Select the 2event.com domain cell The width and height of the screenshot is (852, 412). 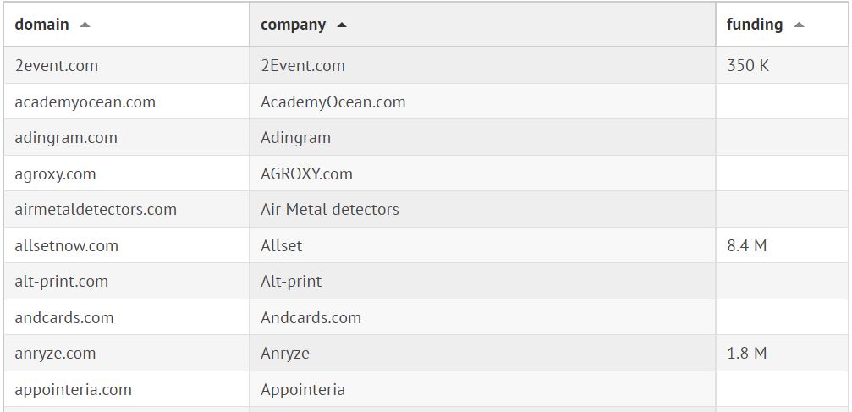click(57, 65)
